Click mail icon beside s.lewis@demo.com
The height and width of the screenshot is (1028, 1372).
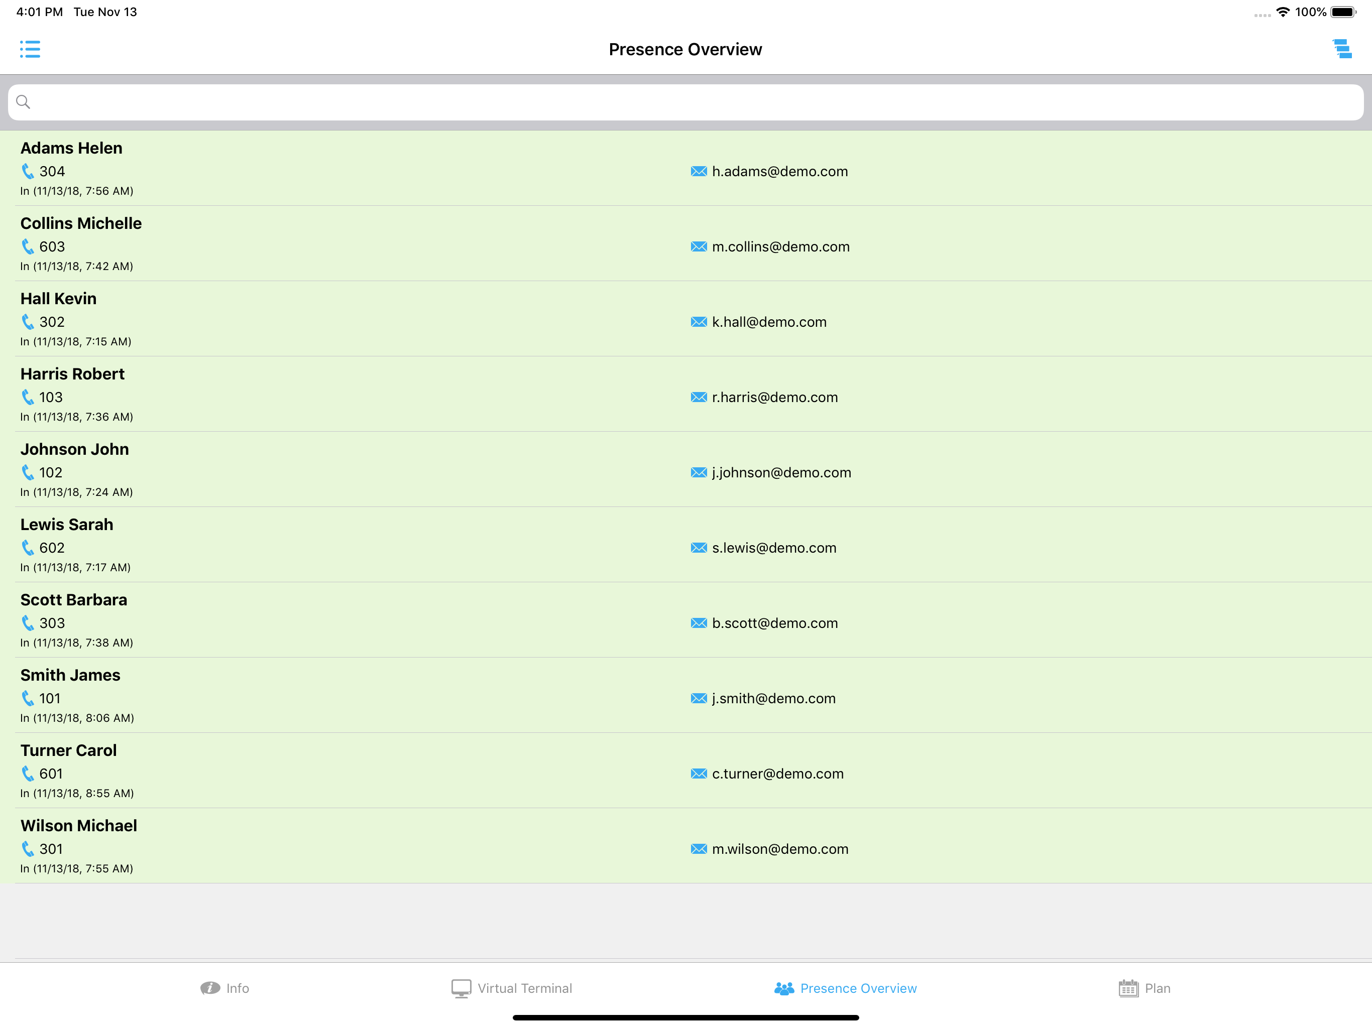699,548
